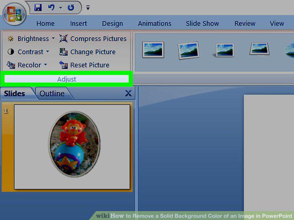294x220 pixels.
Task: Click the Compress Pictures icon
Action: tap(63, 39)
